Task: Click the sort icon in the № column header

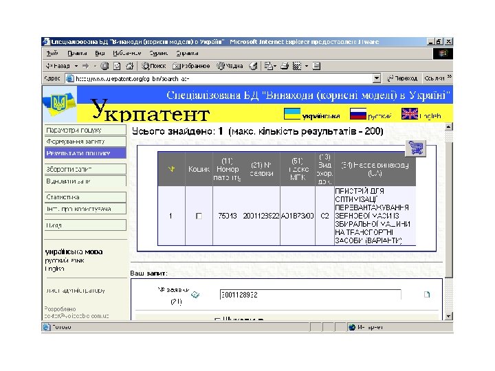Action: [x=171, y=169]
